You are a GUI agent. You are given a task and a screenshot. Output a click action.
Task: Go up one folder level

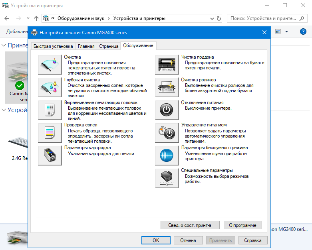coord(36,18)
